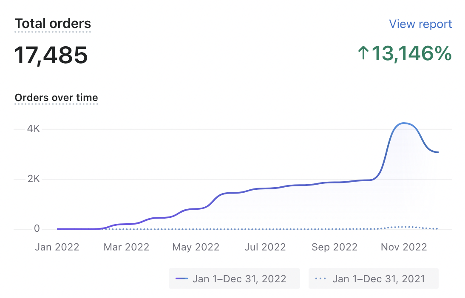
Task: Click the Orders over time label
Action: tap(56, 98)
